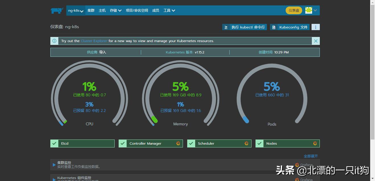The width and height of the screenshot is (375, 181).
Task: Open the ng-k8s cluster dropdown
Action: 76,11
